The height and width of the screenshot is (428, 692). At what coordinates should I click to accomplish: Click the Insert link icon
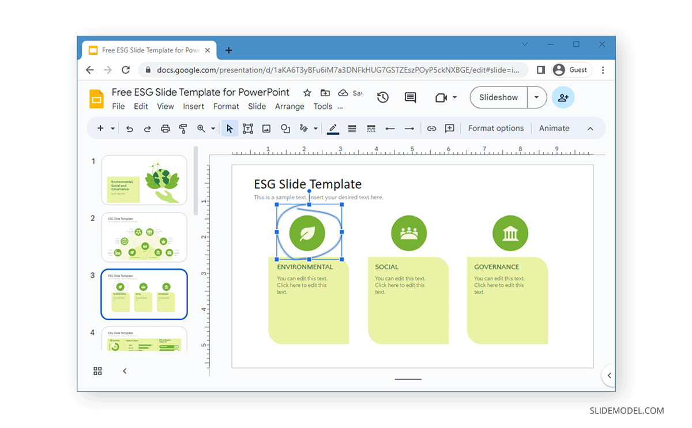click(431, 128)
